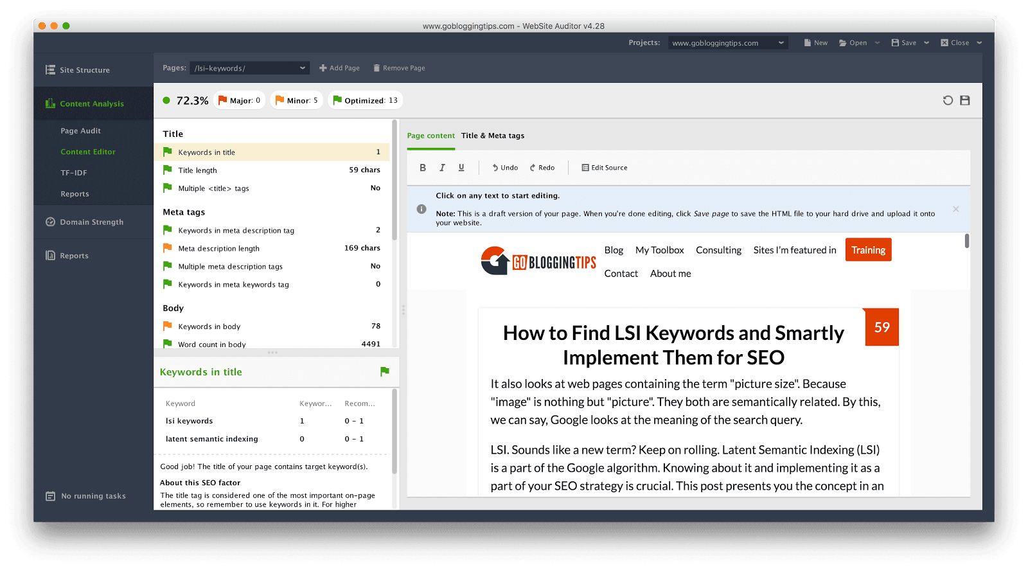
Task: Expand the Close button dropdown arrow
Action: [979, 43]
